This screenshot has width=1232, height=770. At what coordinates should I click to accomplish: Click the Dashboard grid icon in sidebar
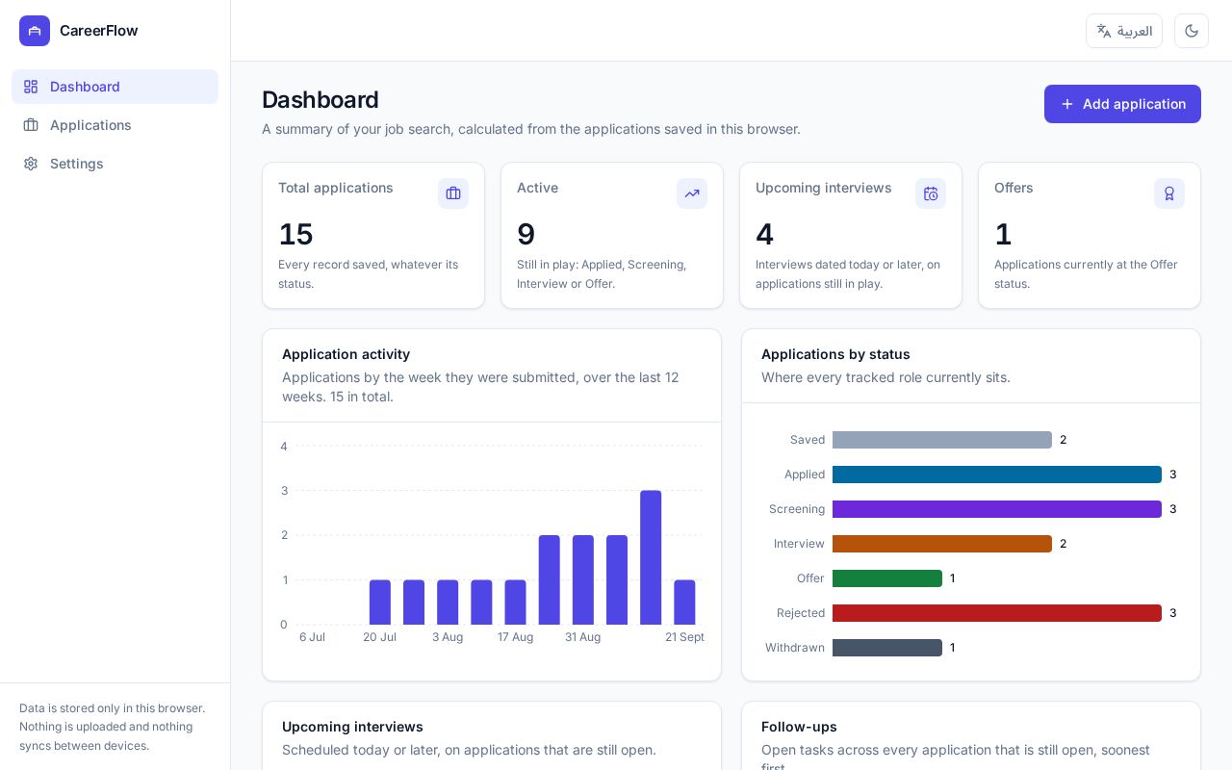tap(31, 87)
